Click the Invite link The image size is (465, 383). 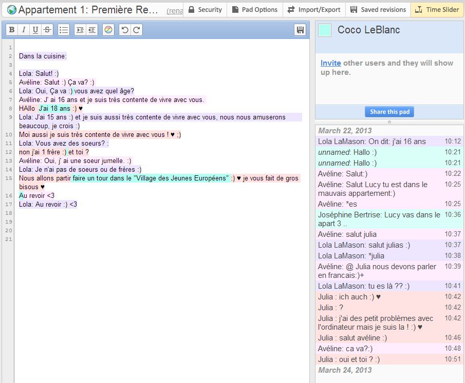click(x=330, y=63)
